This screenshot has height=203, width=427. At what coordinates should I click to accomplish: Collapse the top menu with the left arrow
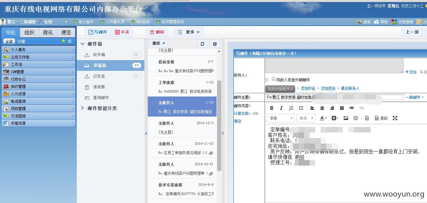pos(66,22)
